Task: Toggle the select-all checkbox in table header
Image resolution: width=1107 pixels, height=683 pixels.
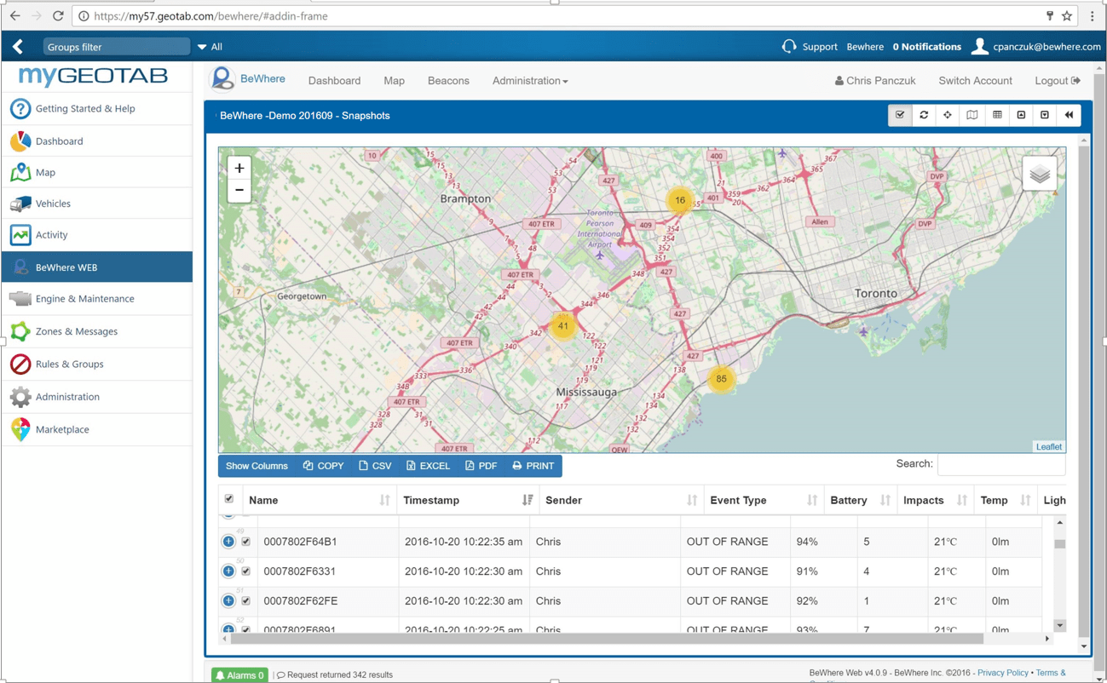Action: [x=228, y=499]
